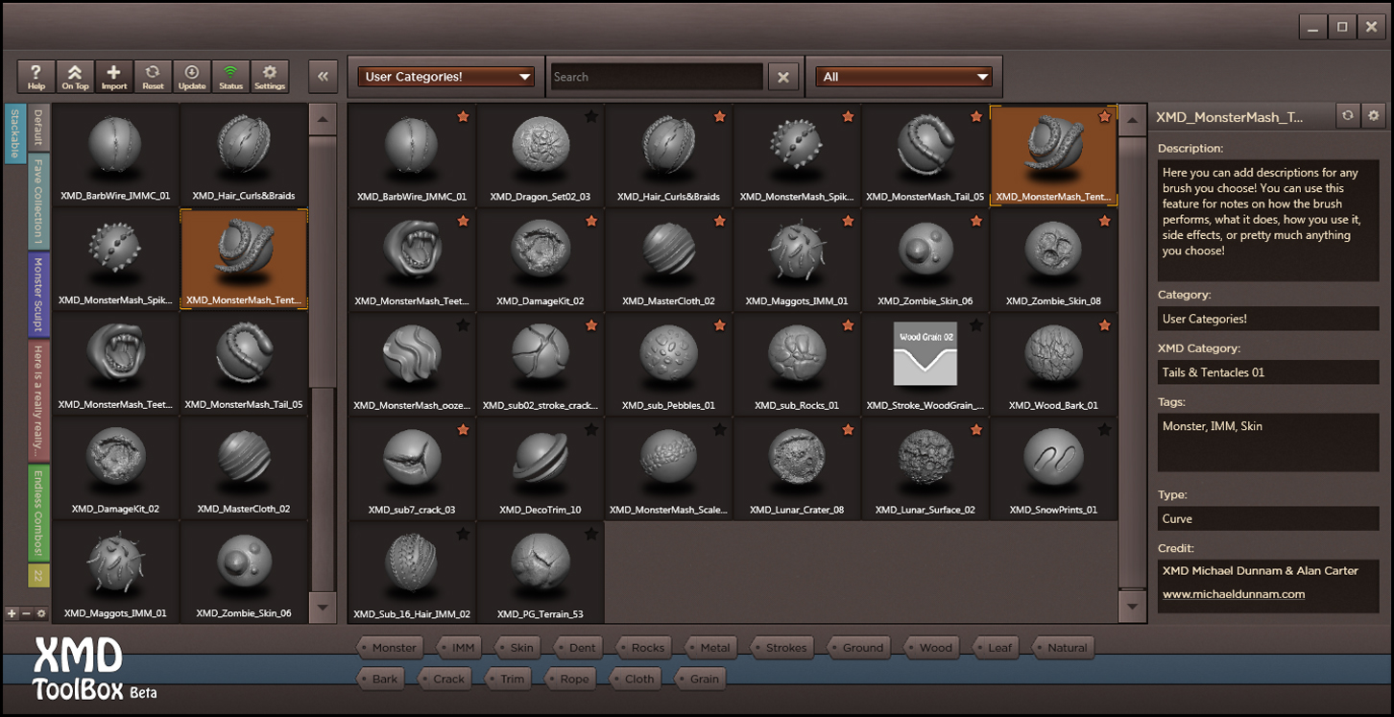1394x717 pixels.
Task: Expand the All filter dropdown
Action: click(x=904, y=77)
